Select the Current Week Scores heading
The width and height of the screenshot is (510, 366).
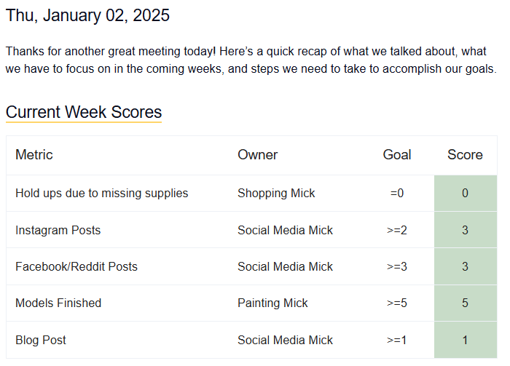tap(84, 112)
